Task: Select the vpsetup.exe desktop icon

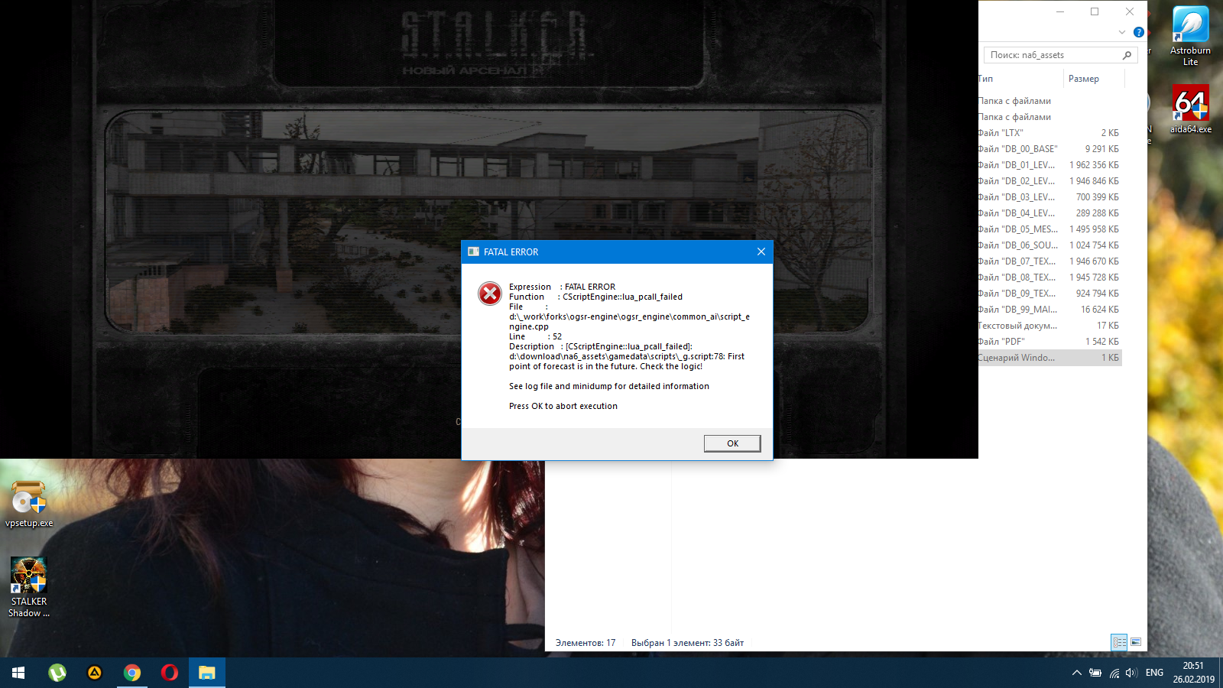Action: [x=29, y=505]
